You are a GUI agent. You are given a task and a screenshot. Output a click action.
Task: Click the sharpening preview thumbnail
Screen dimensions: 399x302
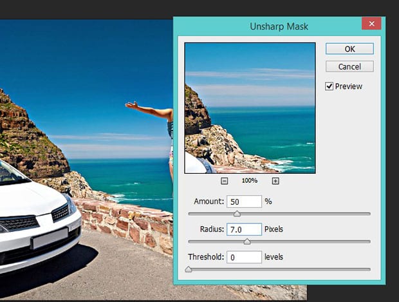(250, 108)
